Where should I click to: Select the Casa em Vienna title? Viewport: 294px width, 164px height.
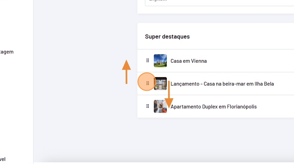click(x=189, y=61)
